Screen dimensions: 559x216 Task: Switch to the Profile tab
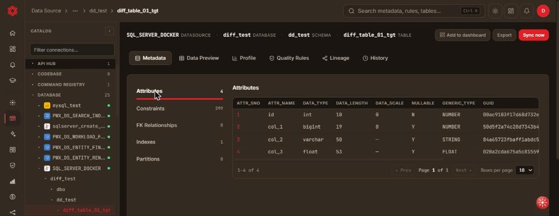coord(244,58)
